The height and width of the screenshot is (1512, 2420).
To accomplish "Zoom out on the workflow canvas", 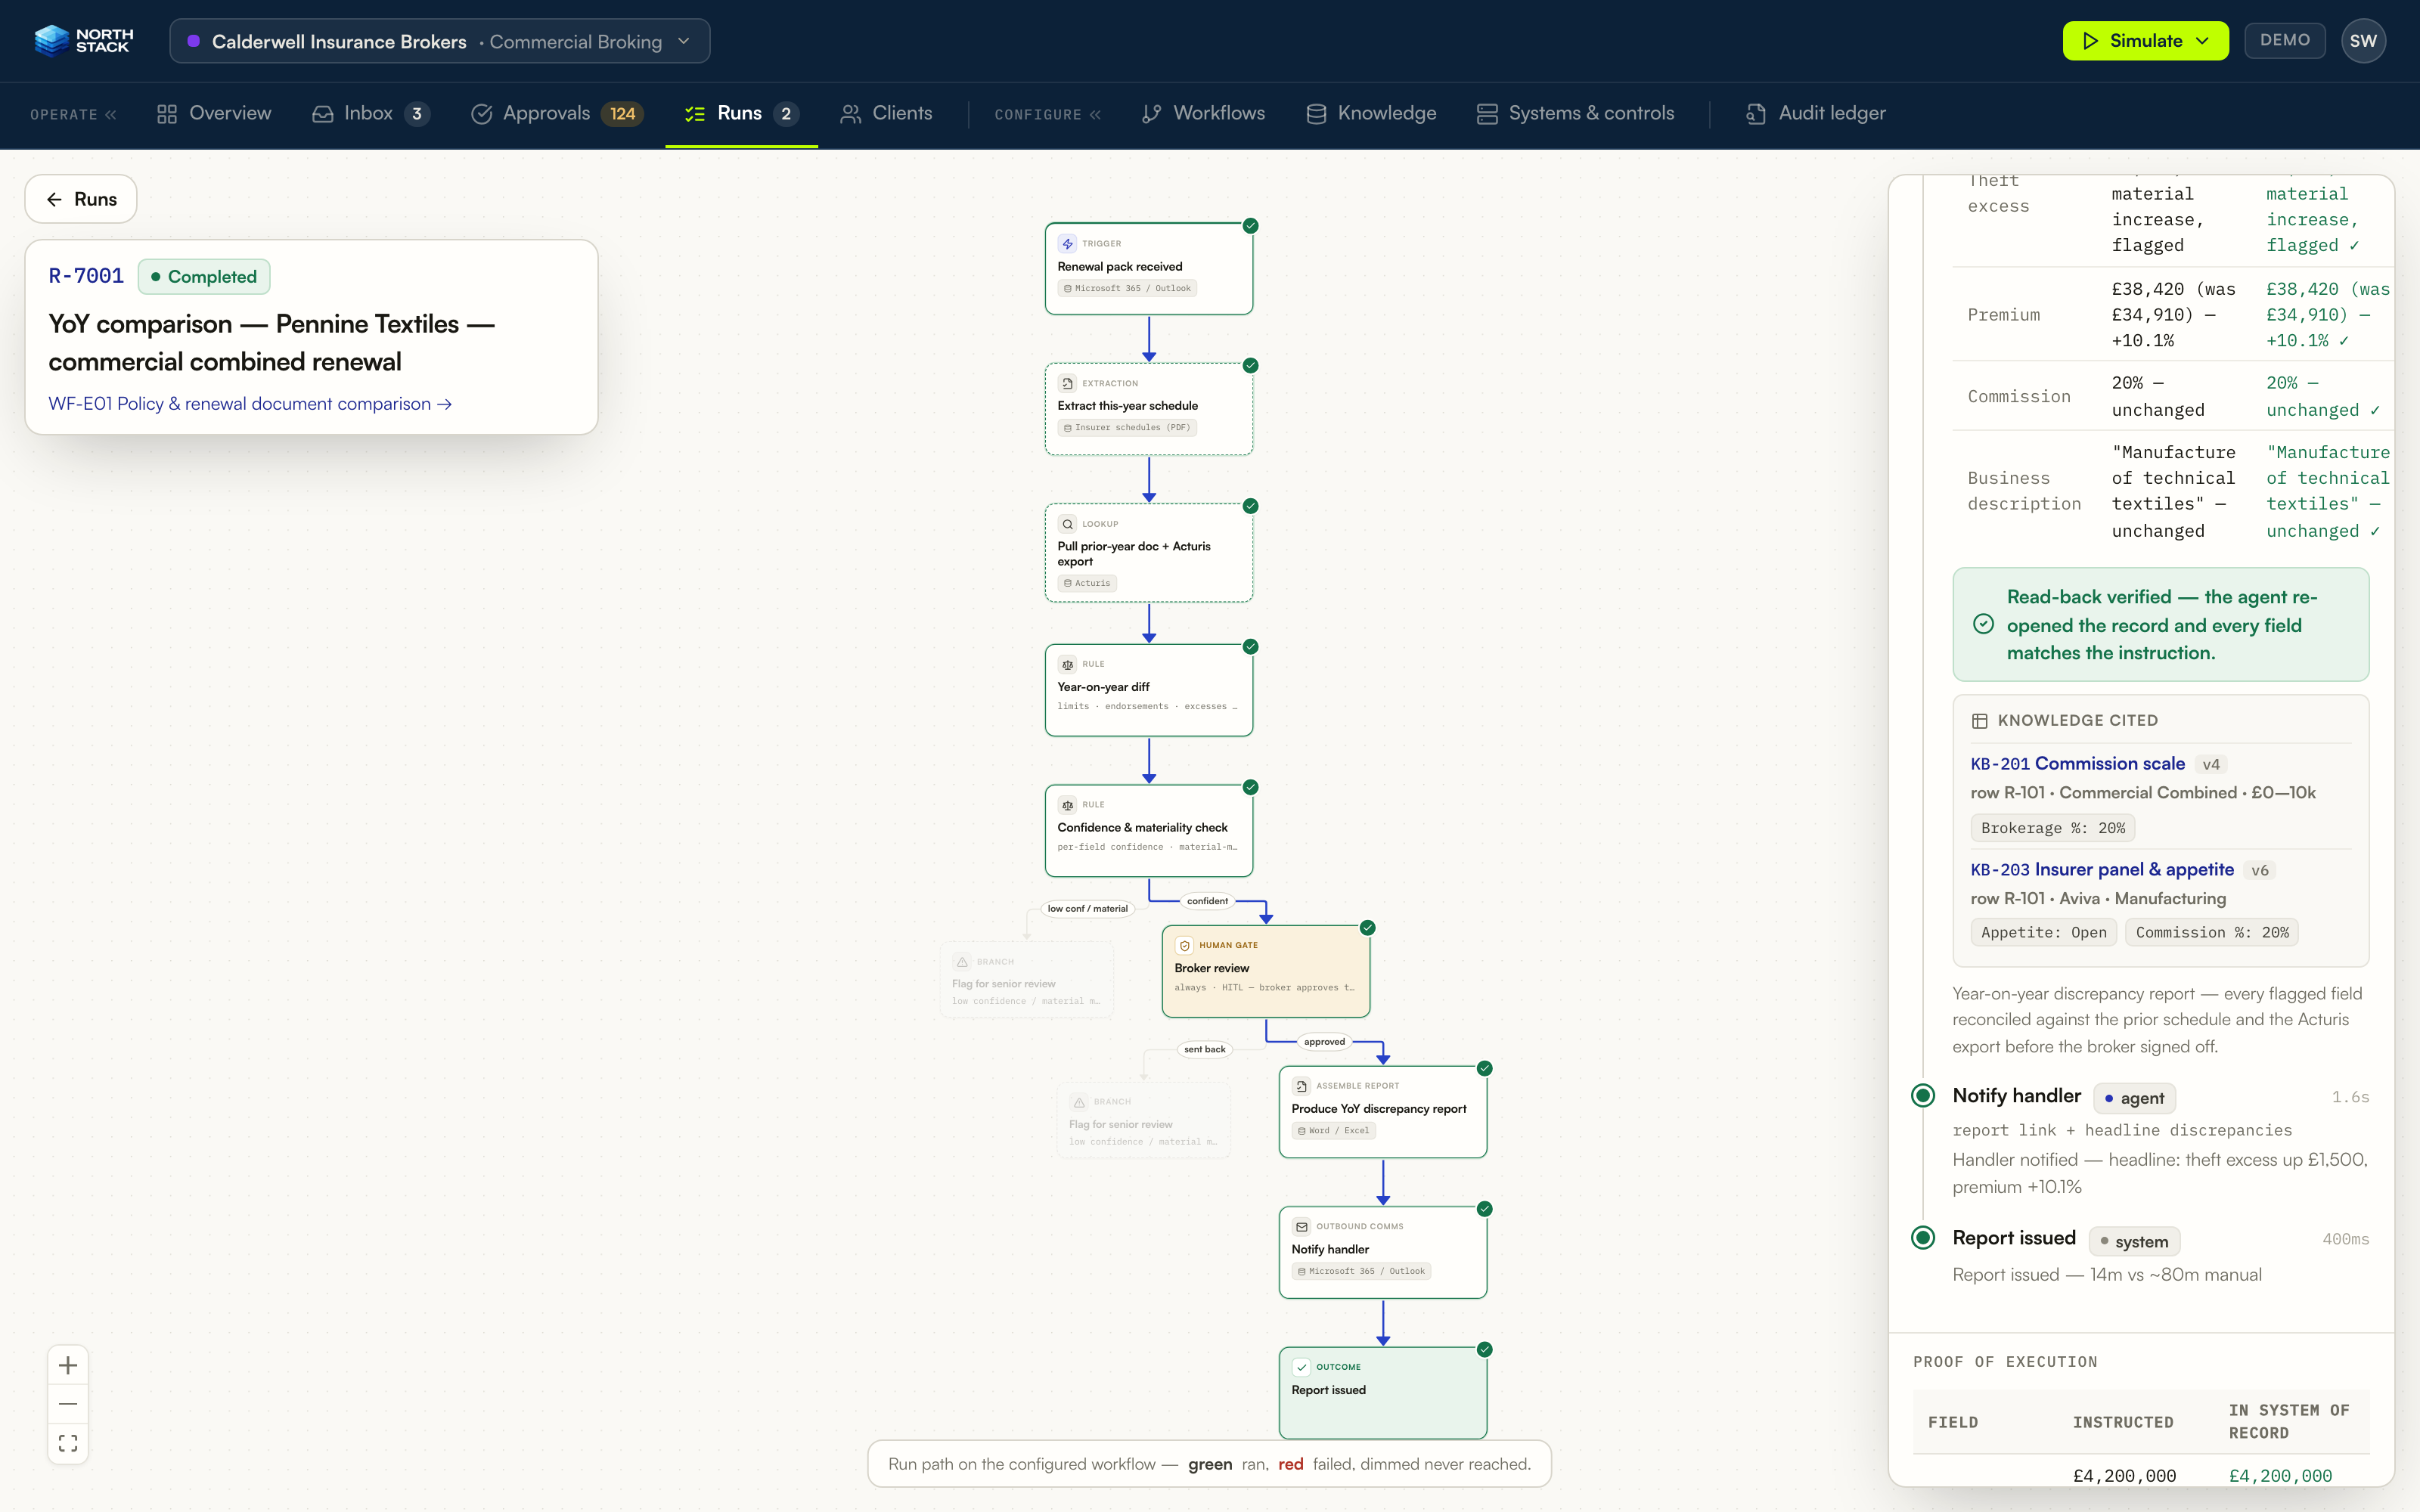I will [68, 1404].
